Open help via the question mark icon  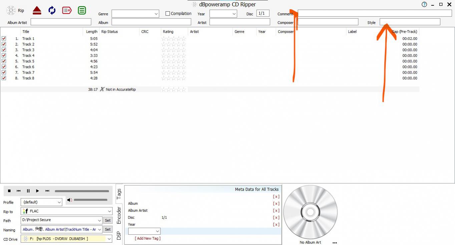pos(424,5)
